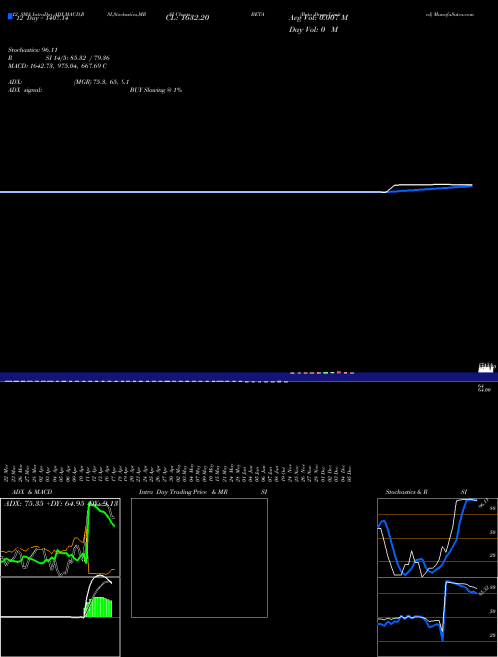Click the 'BUY Slowing @ 1%' signal text

[156, 90]
